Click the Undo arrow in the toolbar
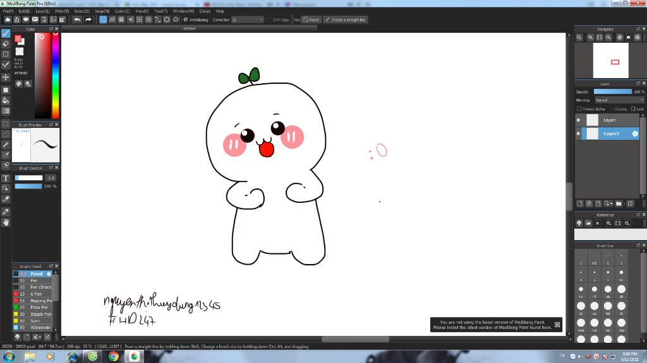Screen dimensions: 647x363 click(x=76, y=20)
